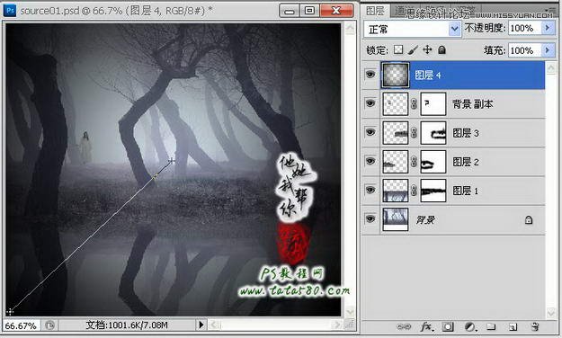This screenshot has height=338, width=562.
Task: Select the 背景 副本 layer mask thumbnail
Action: (433, 104)
